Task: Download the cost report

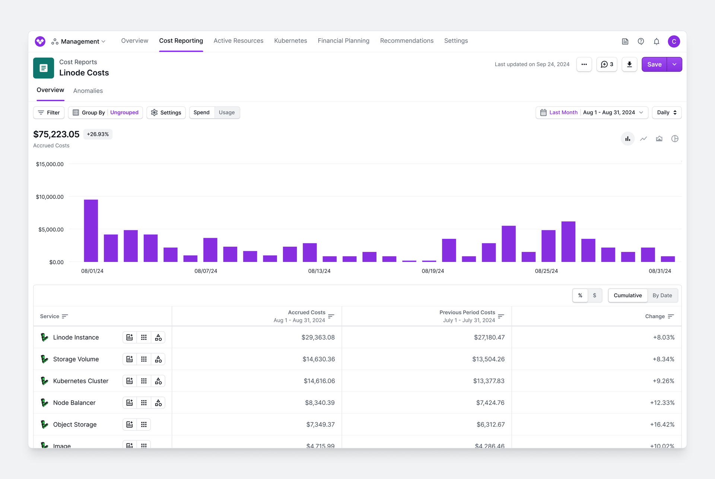Action: click(x=629, y=64)
